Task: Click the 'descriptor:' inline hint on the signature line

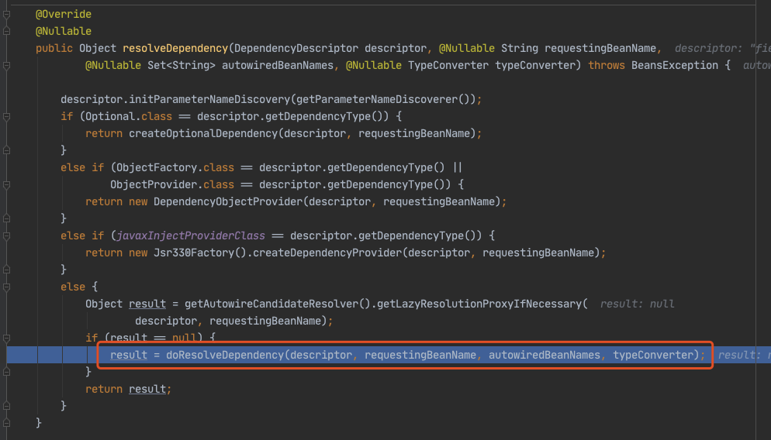Action: pos(708,48)
